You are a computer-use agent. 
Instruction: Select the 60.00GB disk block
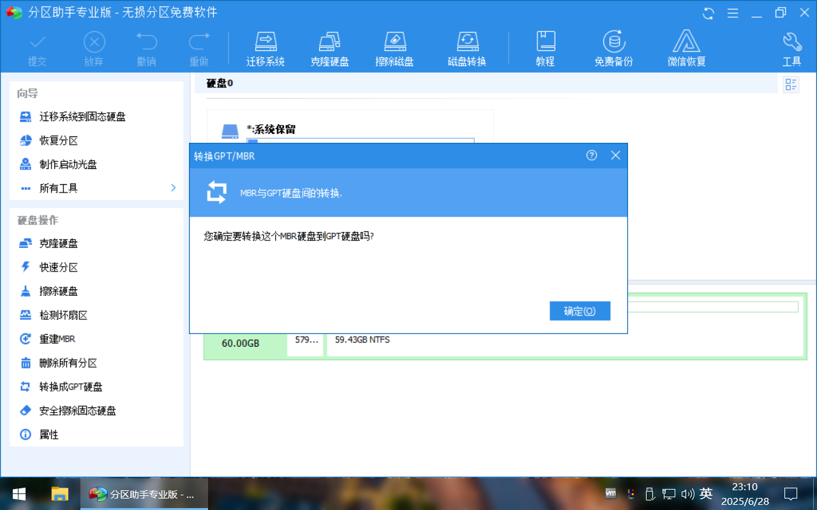pos(241,343)
